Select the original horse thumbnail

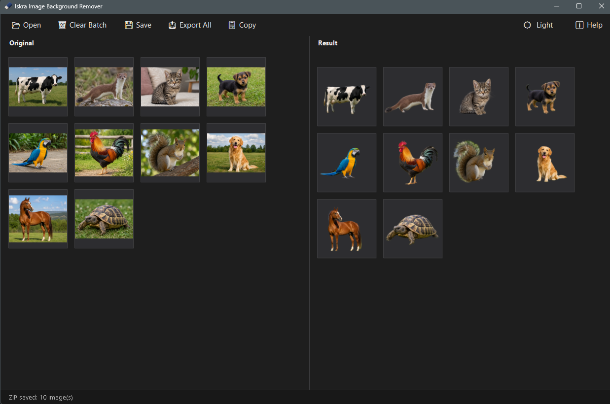[38, 219]
